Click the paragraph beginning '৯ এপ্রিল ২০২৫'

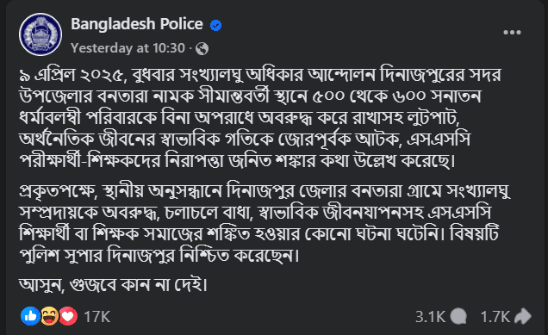[260, 117]
